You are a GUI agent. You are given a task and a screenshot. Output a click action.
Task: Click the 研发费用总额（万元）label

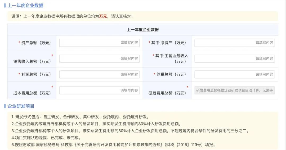(x=167, y=93)
